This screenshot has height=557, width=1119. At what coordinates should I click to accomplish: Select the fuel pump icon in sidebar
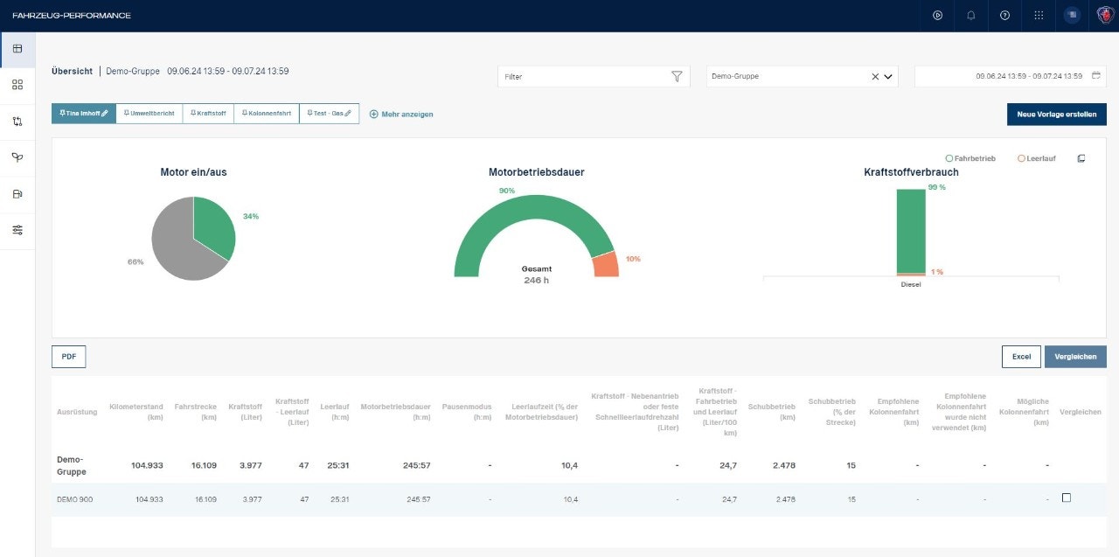point(17,194)
